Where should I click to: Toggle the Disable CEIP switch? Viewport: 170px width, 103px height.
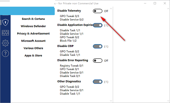(97, 46)
